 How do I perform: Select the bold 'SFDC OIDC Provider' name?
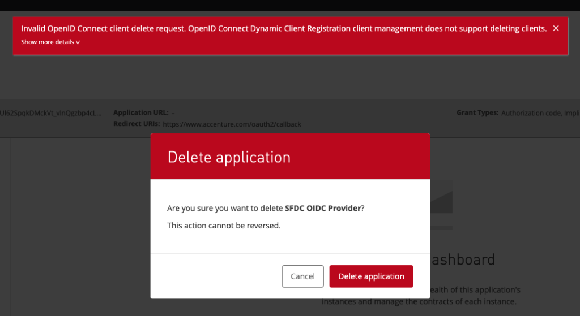(x=323, y=208)
